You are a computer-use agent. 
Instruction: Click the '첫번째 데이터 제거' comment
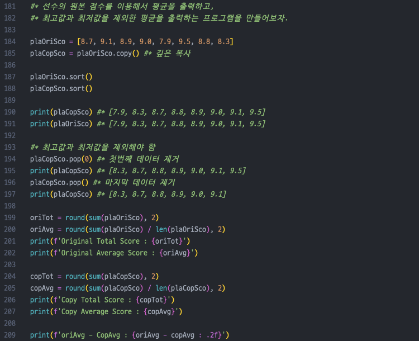(x=144, y=159)
